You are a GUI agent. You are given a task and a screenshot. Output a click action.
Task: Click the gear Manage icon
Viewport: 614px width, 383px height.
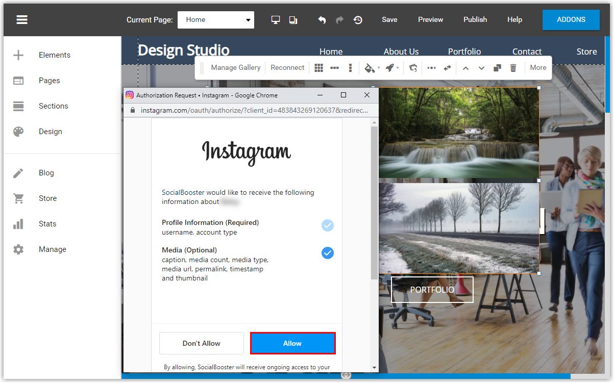pyautogui.click(x=18, y=249)
